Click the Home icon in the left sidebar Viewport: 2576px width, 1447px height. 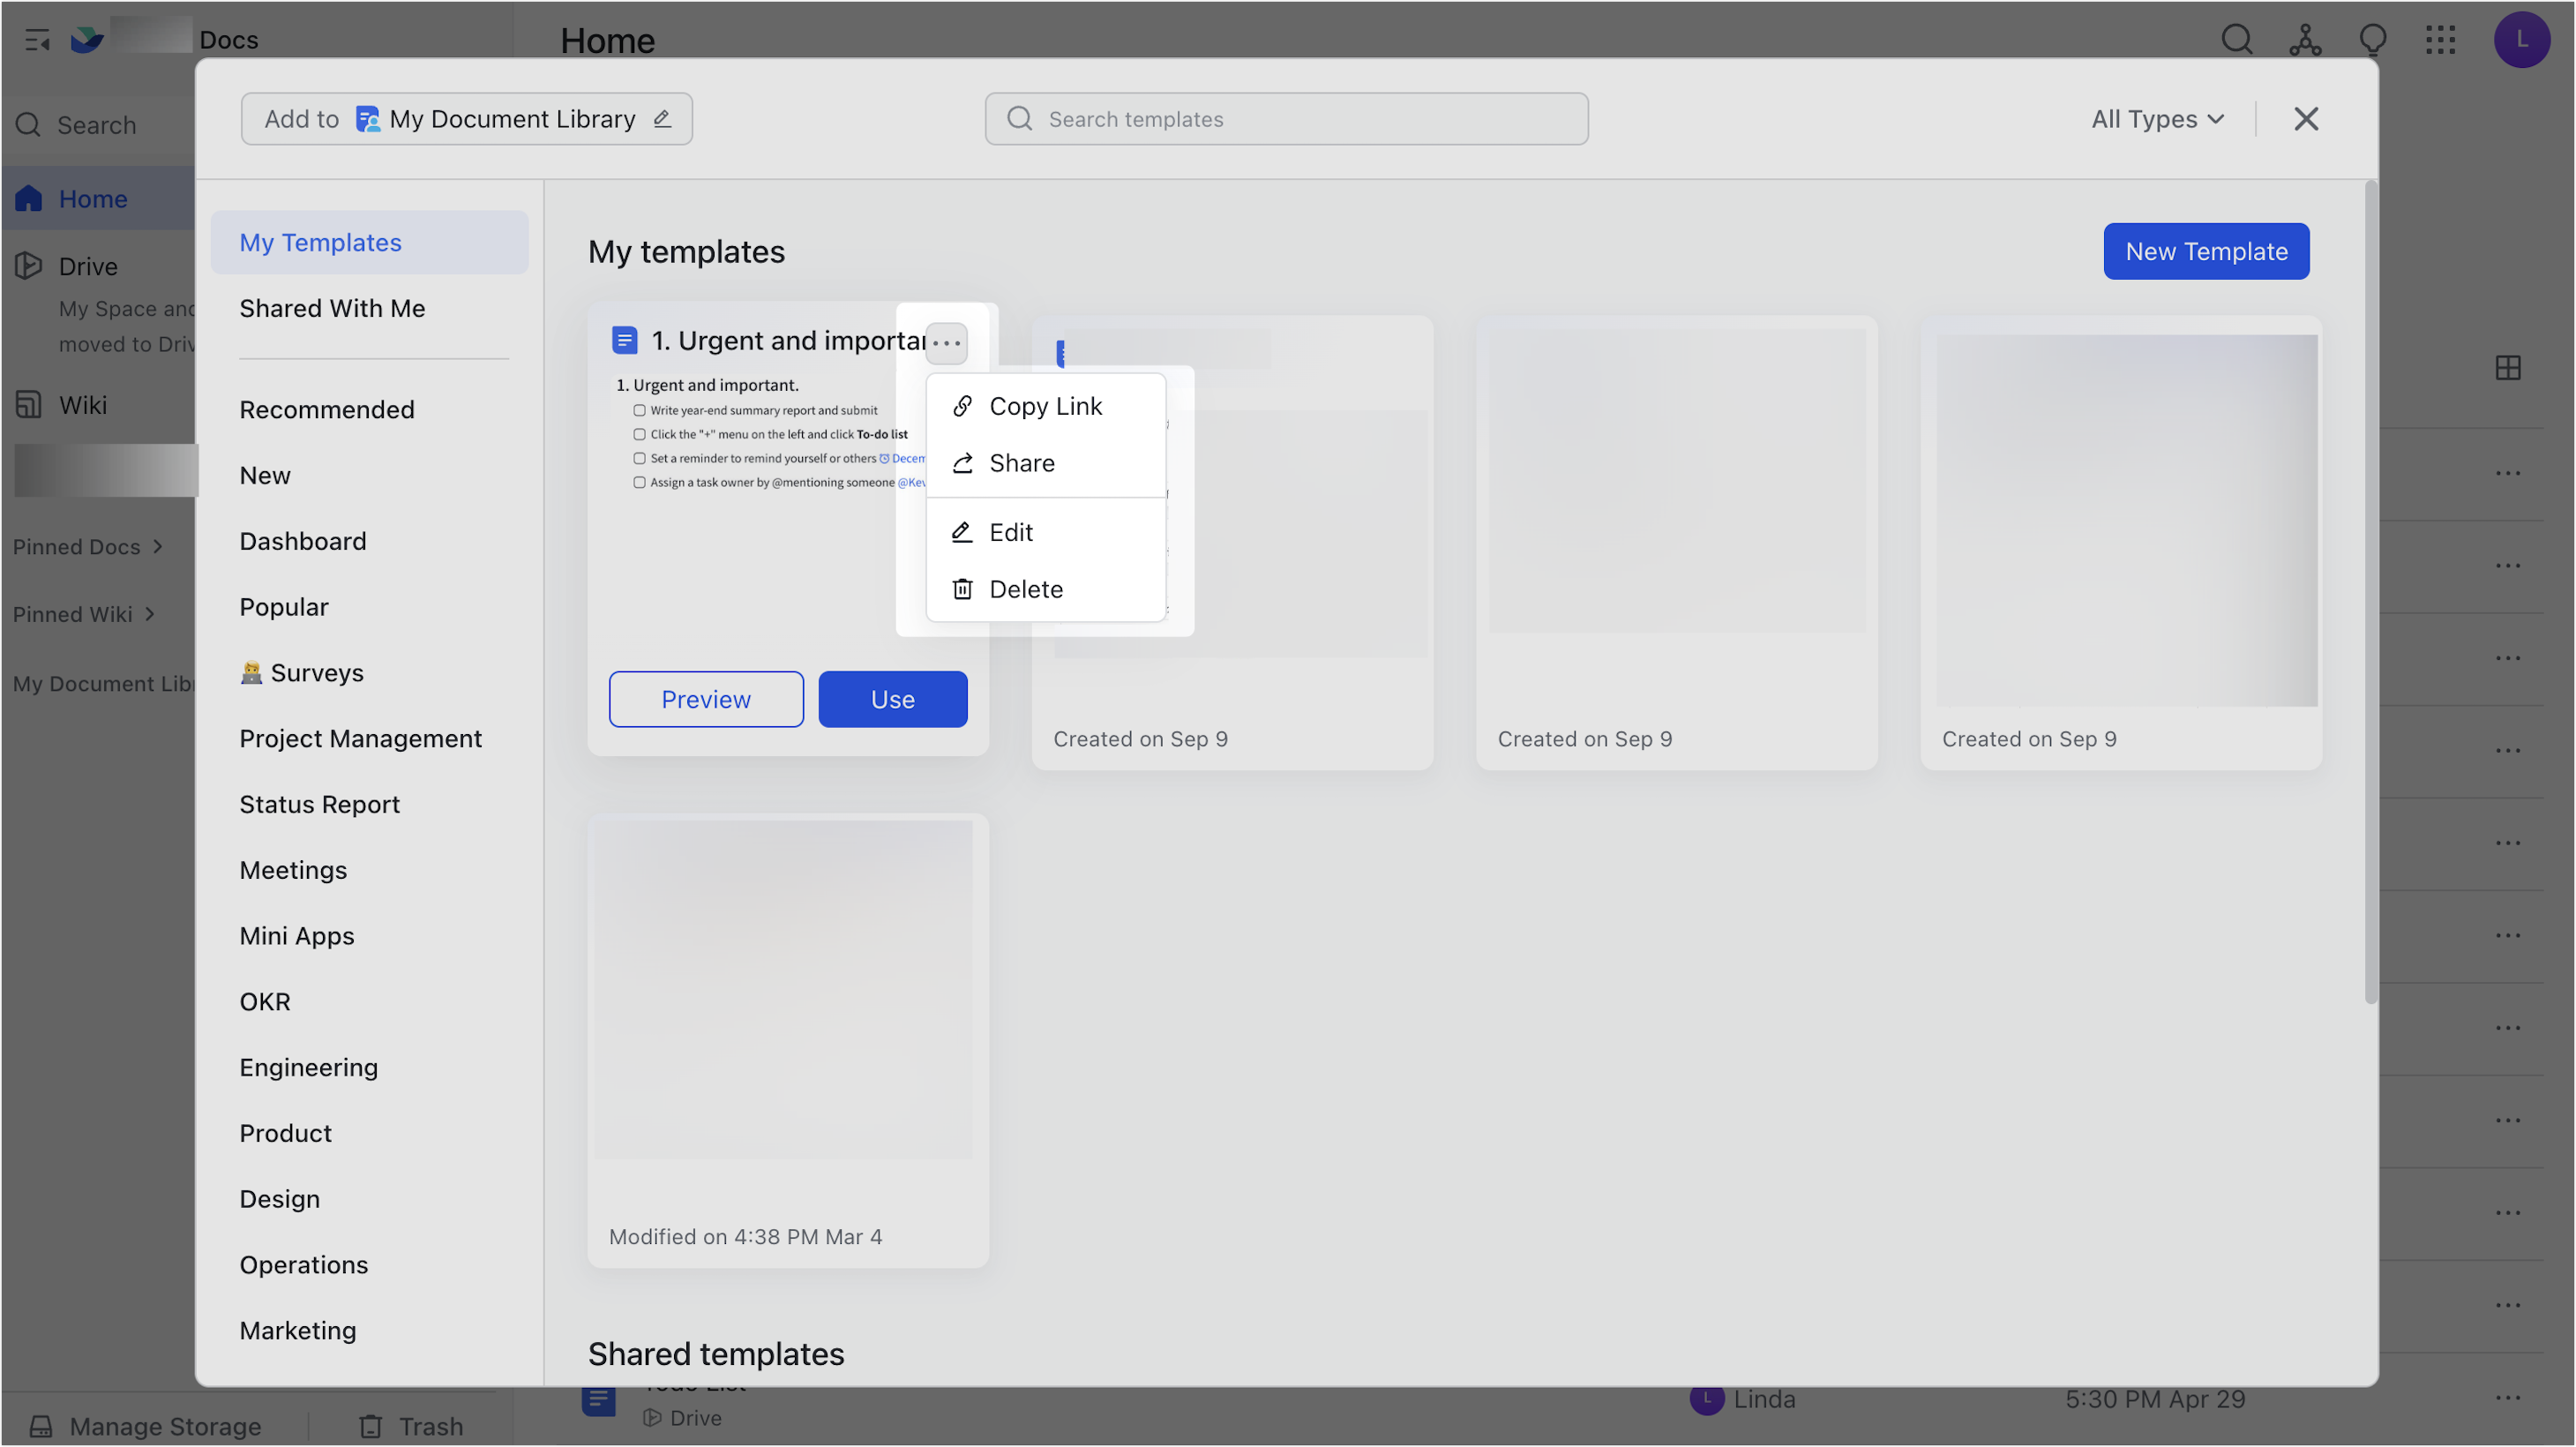coord(28,198)
